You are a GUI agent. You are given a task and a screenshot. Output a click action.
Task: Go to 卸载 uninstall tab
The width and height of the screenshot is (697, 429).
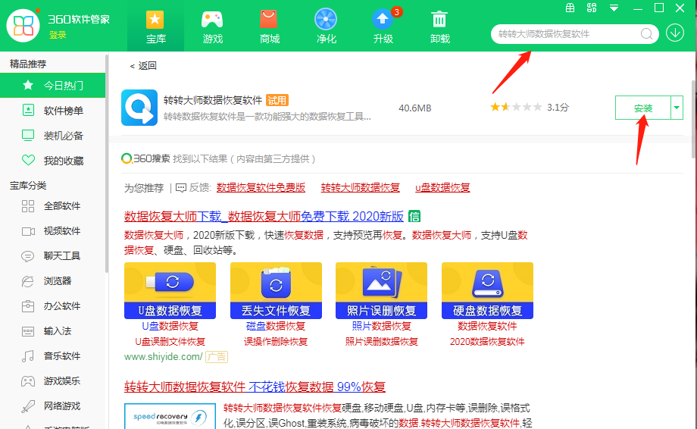[x=439, y=26]
